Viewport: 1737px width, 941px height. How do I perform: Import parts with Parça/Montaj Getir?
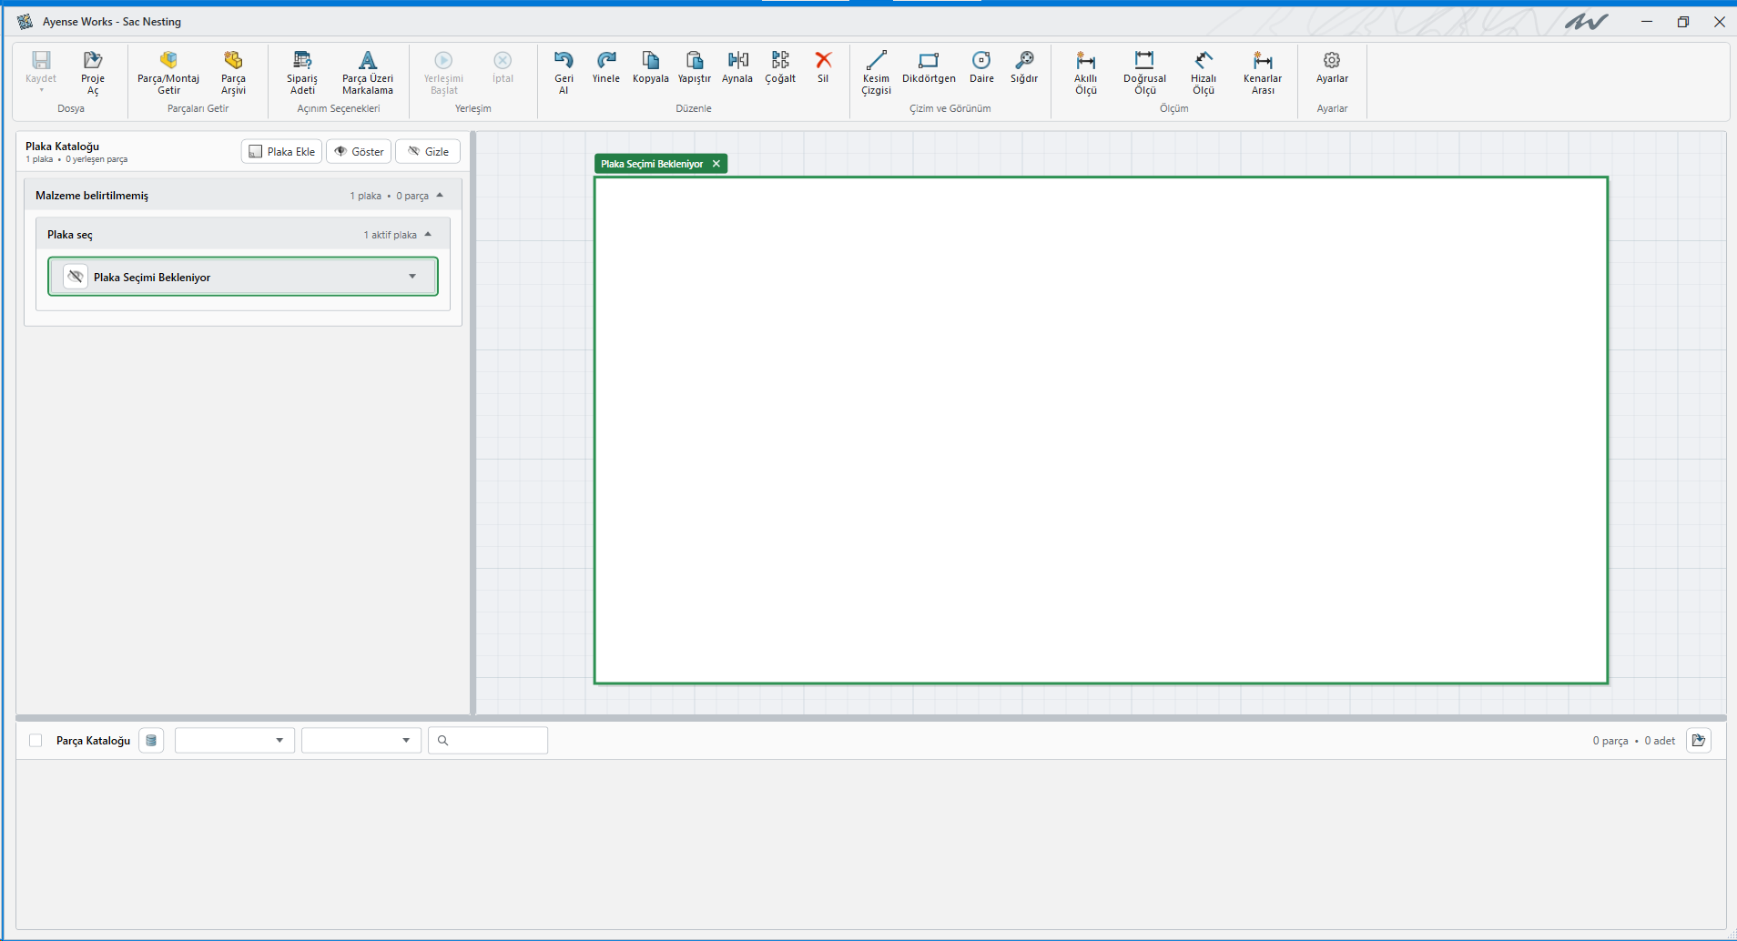tap(168, 72)
